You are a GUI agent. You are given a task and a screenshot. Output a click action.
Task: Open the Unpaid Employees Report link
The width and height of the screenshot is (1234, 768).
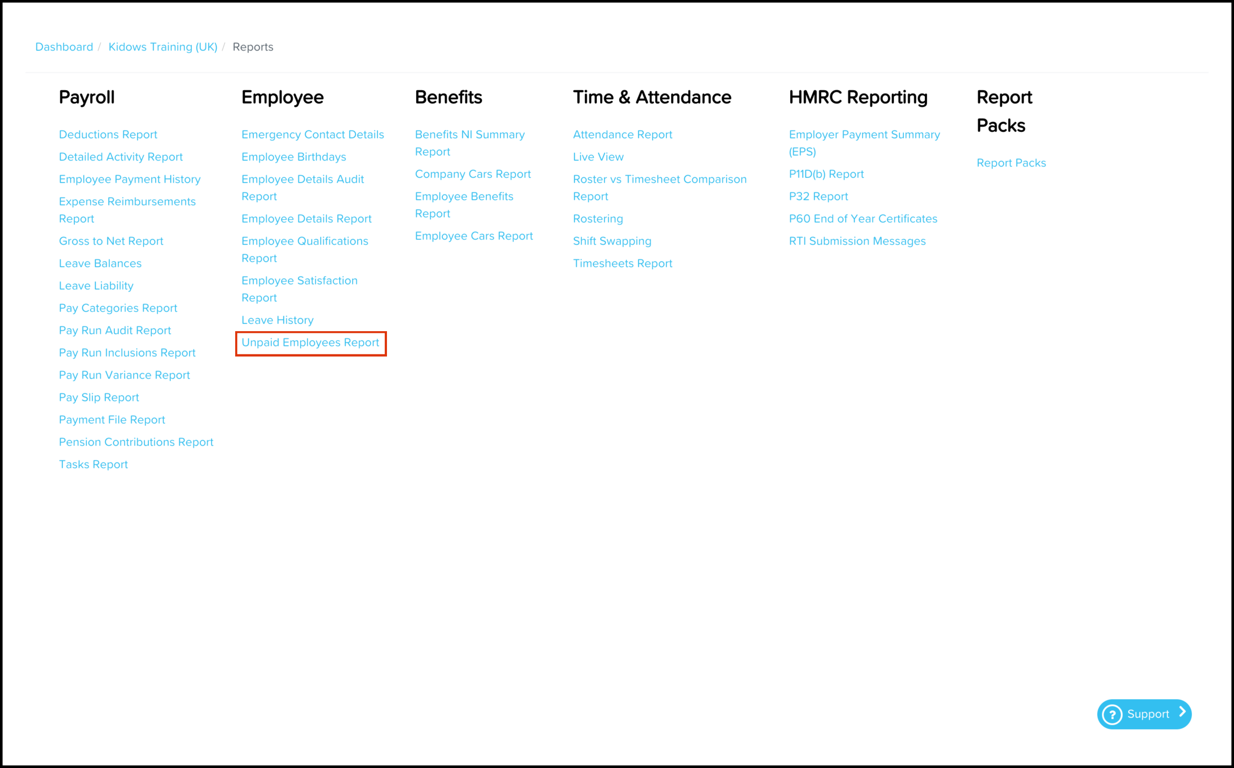pos(310,343)
